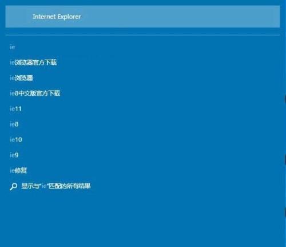The image size is (286, 247).
Task: Open the Internet Explorer search result
Action: pos(142,17)
